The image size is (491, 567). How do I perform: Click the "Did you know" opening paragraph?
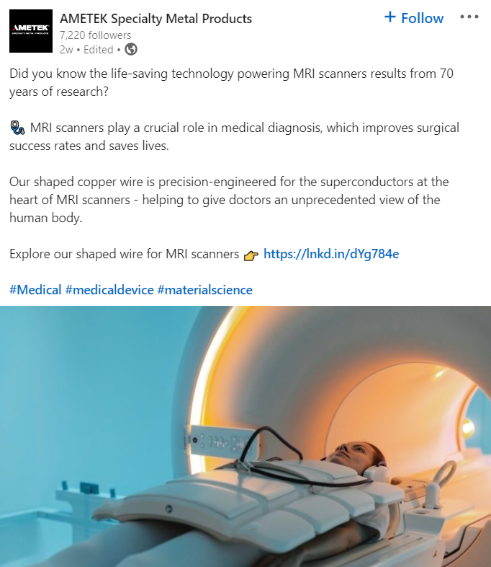pos(231,82)
